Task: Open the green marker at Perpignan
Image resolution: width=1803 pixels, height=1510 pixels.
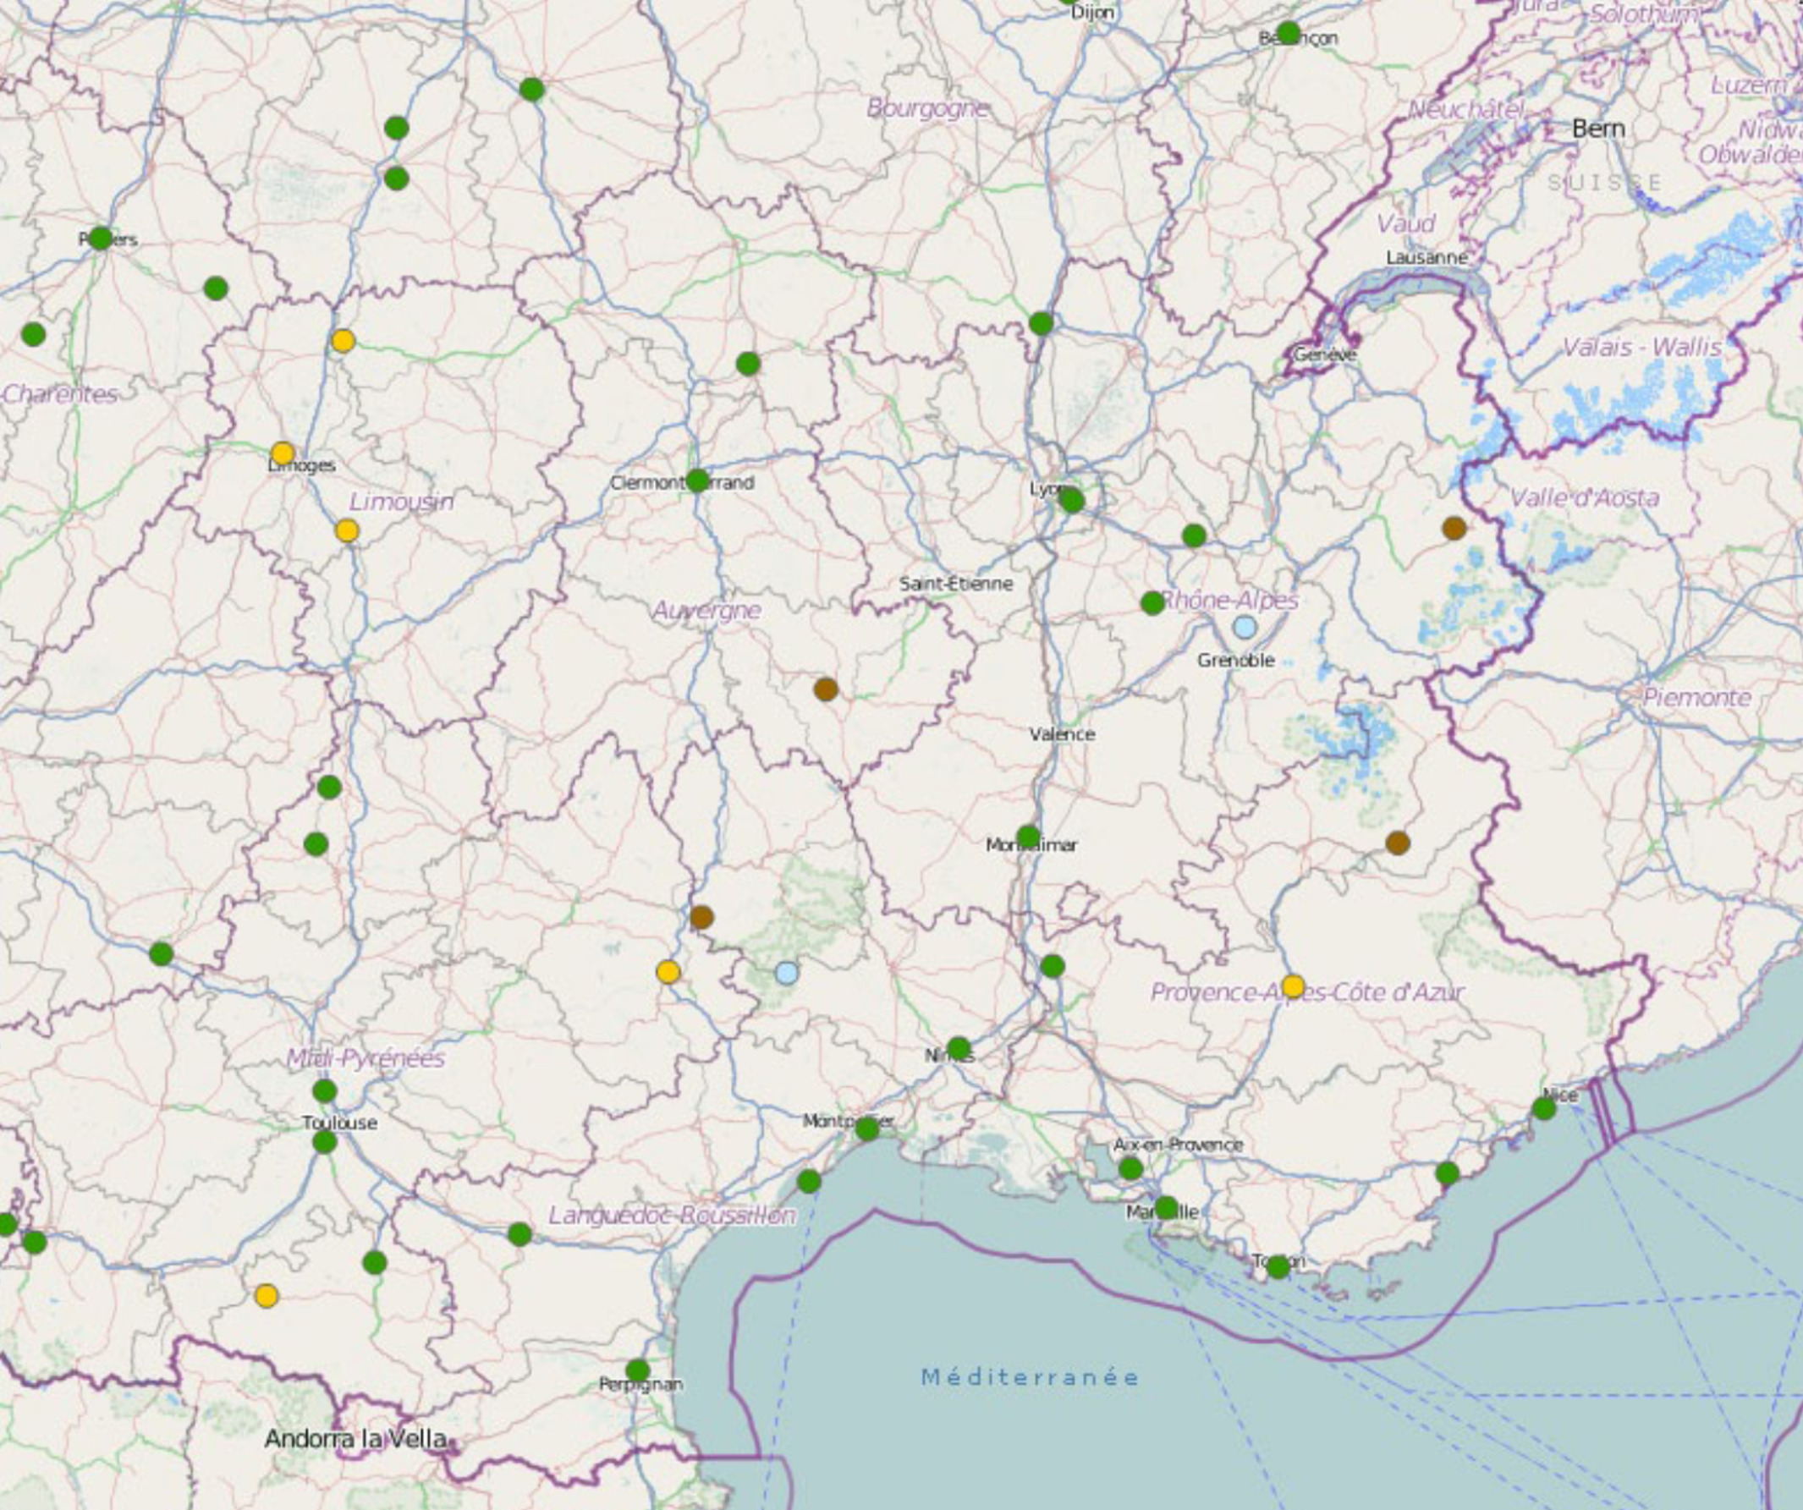Action: [x=637, y=1370]
